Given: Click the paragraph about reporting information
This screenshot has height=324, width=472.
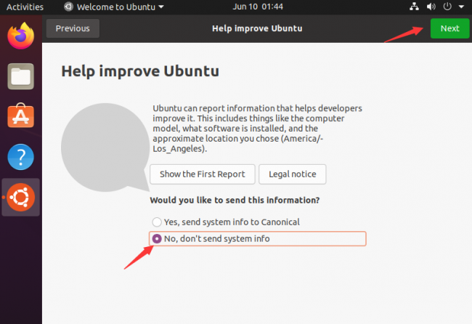Looking at the screenshot, I should tap(257, 129).
